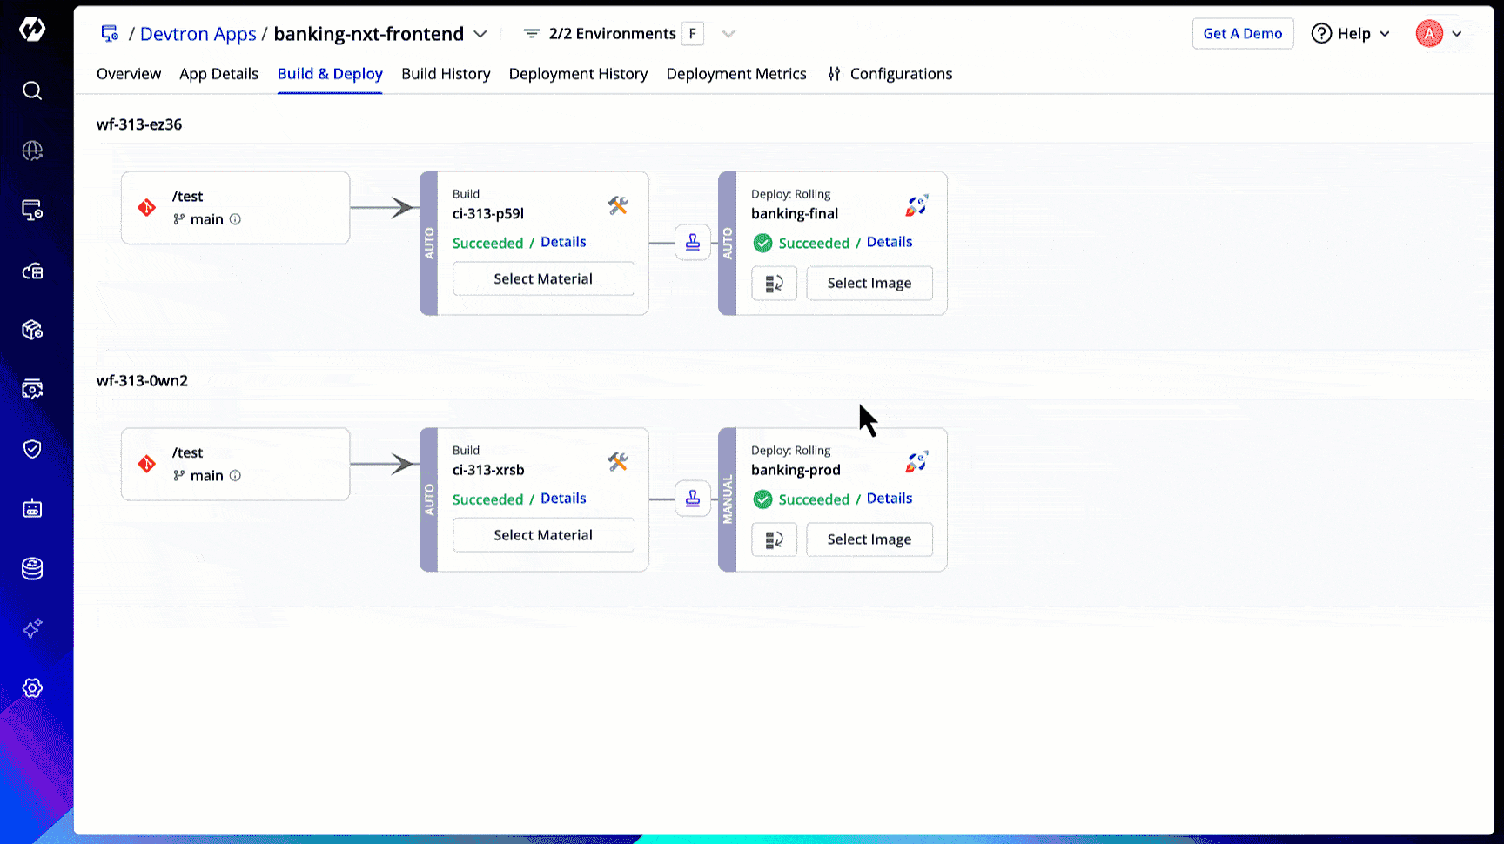Click Select Image for banking-prod

(869, 539)
